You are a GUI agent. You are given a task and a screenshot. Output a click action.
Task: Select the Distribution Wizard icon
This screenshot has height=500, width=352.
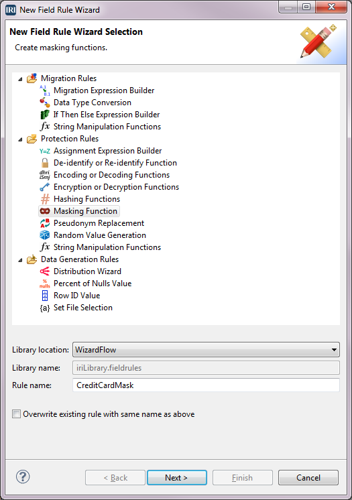pyautogui.click(x=45, y=271)
